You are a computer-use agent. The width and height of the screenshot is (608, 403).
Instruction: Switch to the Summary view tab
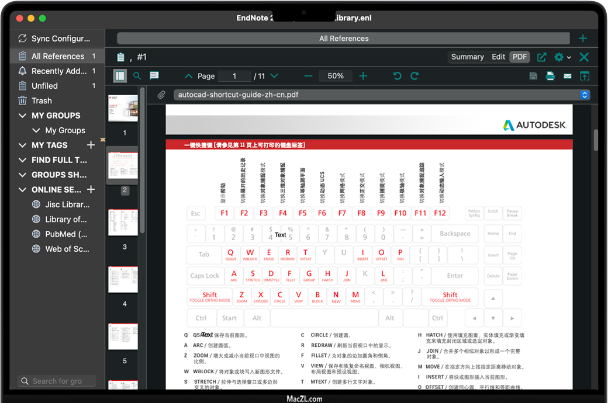click(x=467, y=57)
